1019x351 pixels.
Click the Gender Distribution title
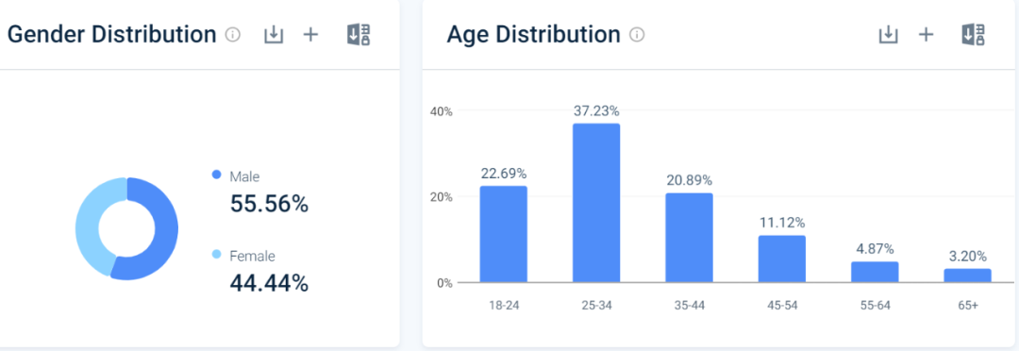coord(111,35)
